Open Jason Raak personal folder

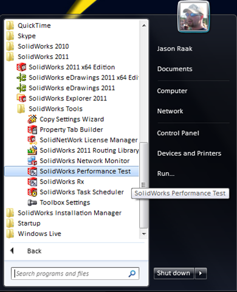click(174, 49)
